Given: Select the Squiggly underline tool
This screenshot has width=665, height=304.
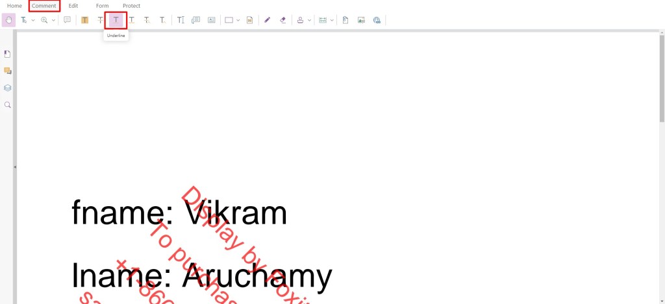Looking at the screenshot, I should 132,20.
